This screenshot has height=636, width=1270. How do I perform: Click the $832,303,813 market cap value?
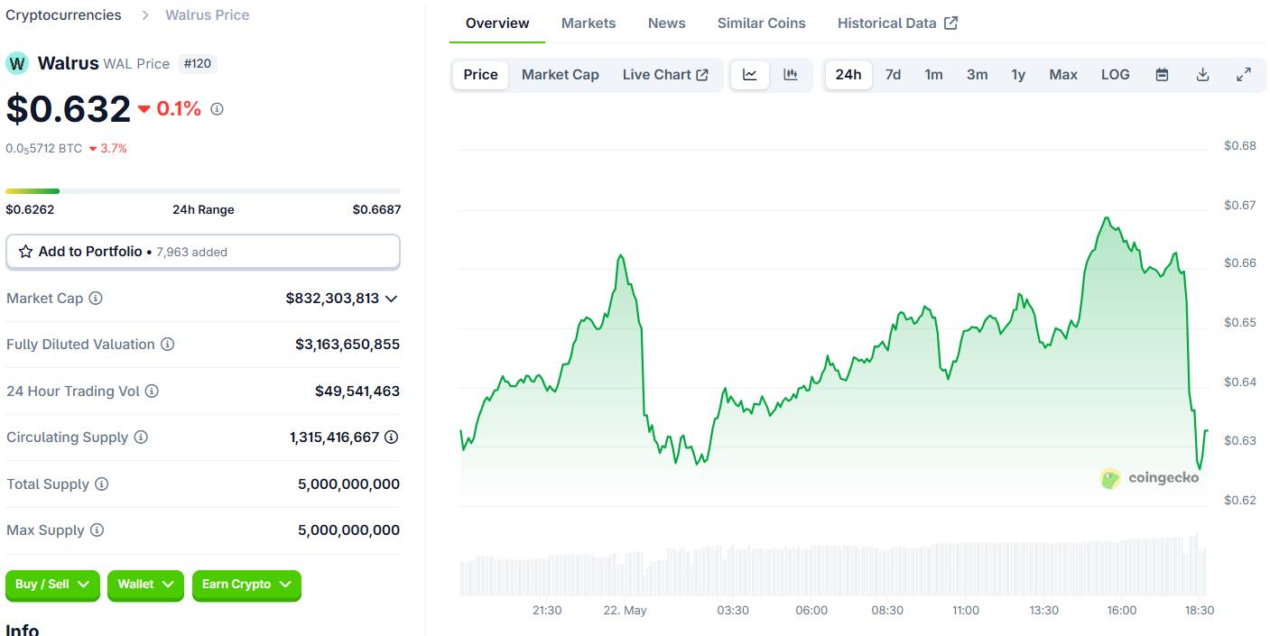click(x=332, y=299)
